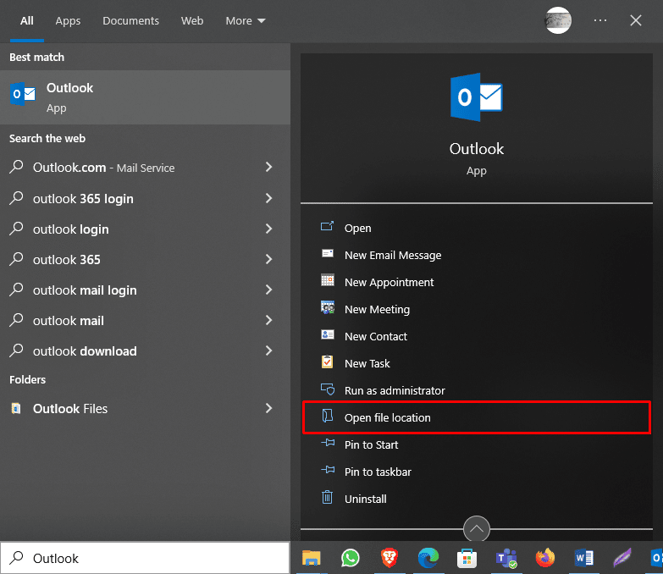Click the Run as administrator shield icon
Viewport: 663px width, 574px height.
(x=328, y=389)
